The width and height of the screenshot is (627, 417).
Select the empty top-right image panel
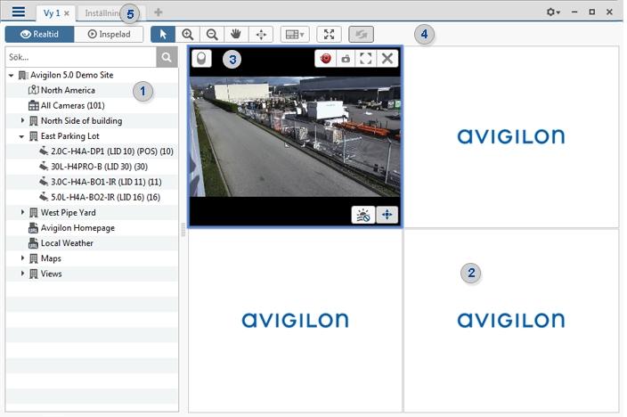click(511, 136)
